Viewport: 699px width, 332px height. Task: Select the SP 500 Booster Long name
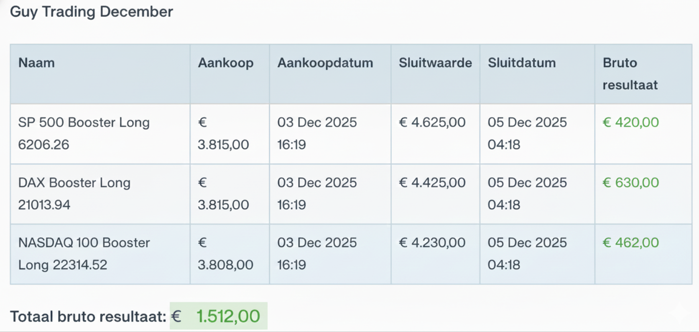tap(84, 133)
